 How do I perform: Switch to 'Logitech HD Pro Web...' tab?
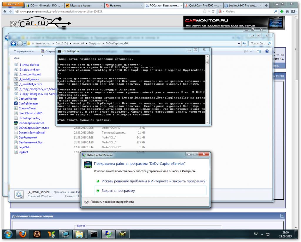coord(243,5)
